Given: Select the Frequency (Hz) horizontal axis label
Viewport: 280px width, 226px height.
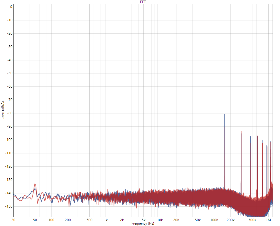Looking at the screenshot, I should tap(143, 223).
